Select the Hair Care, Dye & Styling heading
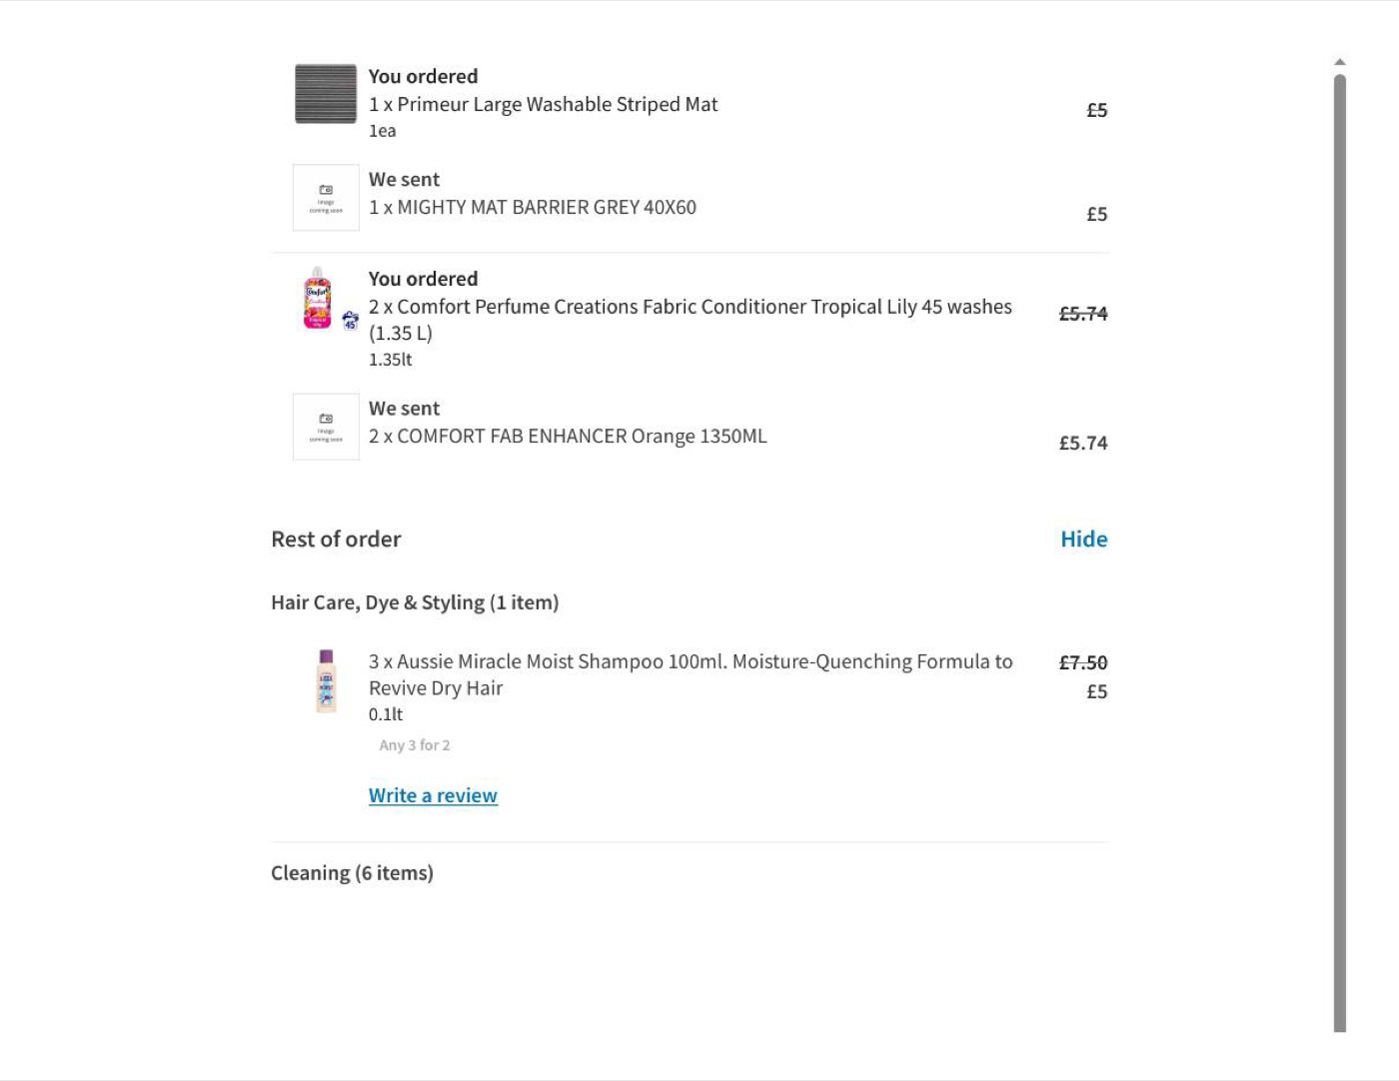The height and width of the screenshot is (1081, 1399). [415, 602]
